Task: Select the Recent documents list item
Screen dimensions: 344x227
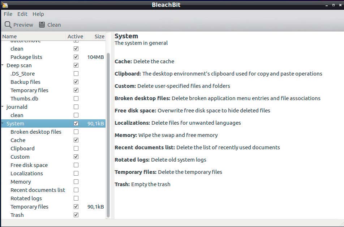Action: point(38,190)
